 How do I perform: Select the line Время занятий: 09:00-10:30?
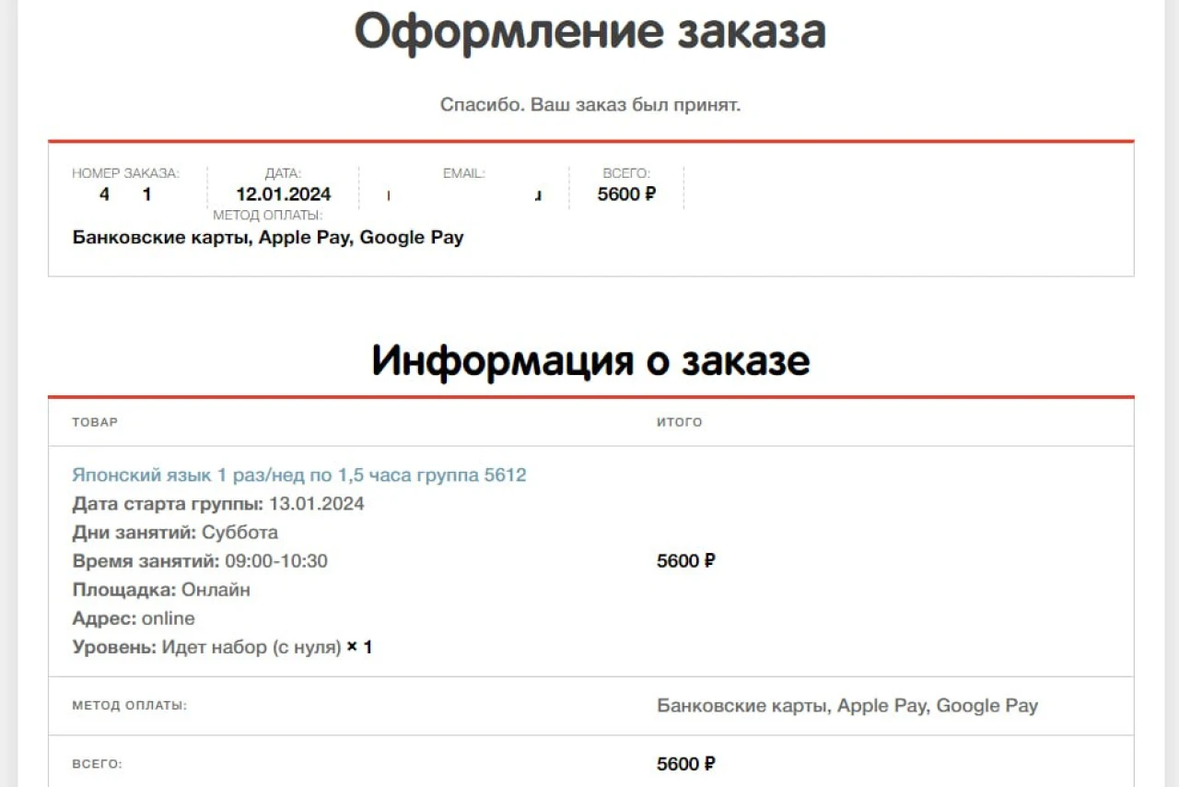pos(200,561)
